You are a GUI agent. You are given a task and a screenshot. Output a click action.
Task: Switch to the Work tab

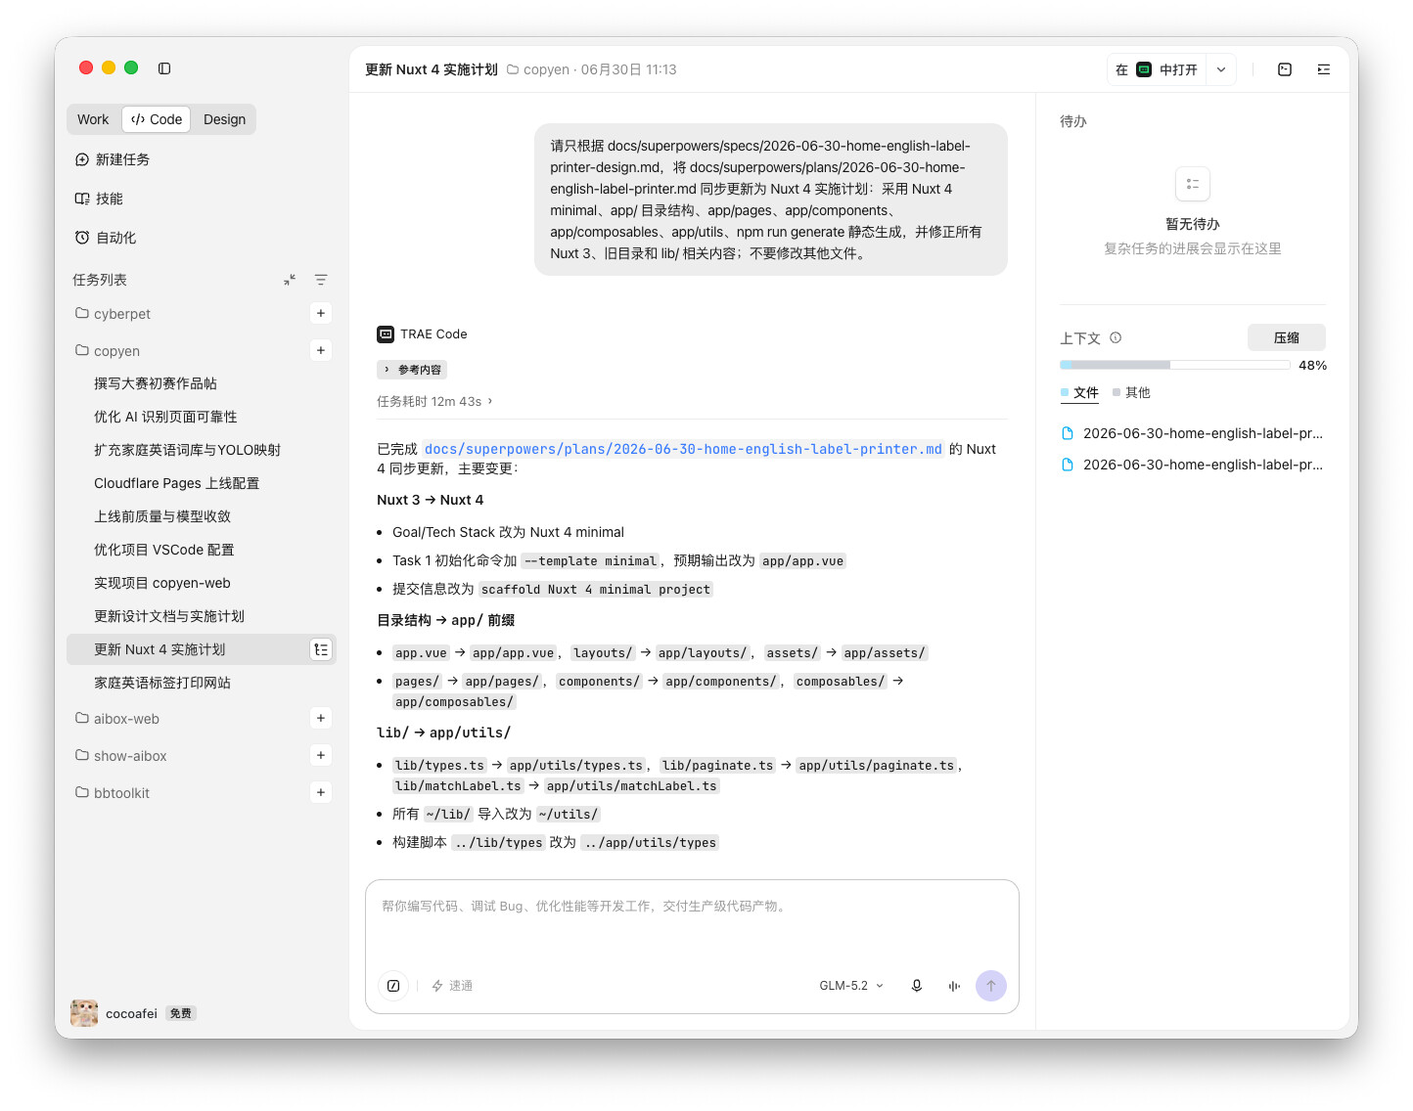93,119
